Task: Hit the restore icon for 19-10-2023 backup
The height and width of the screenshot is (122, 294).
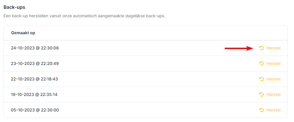Action: click(261, 94)
